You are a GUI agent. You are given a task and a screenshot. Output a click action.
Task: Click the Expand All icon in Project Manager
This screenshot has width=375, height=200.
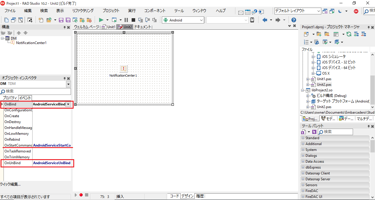click(x=356, y=34)
